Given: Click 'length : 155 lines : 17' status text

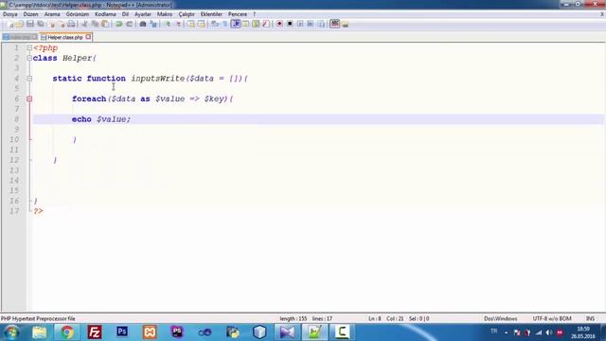Looking at the screenshot, I should click(306, 318).
